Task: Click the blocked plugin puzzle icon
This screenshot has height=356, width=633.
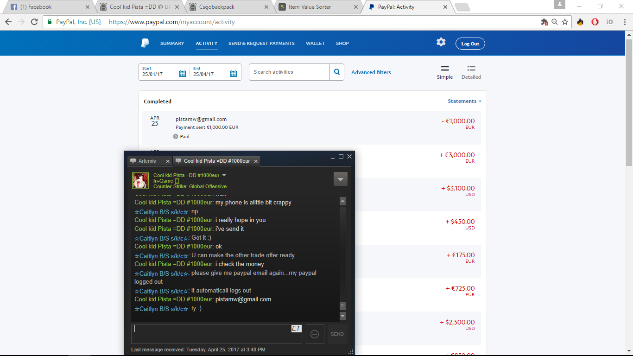Action: (544, 22)
